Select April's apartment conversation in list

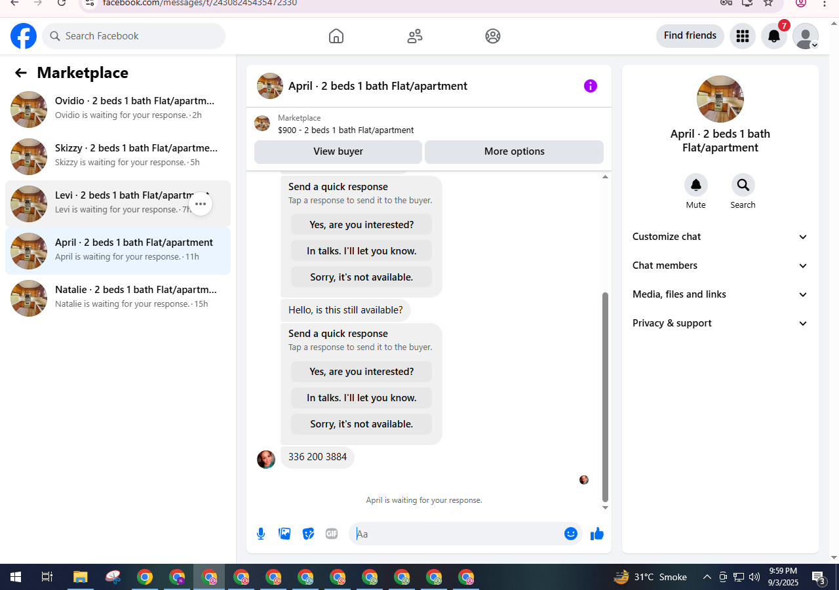click(x=118, y=251)
